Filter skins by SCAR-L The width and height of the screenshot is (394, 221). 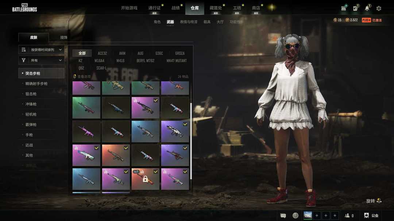(x=101, y=68)
